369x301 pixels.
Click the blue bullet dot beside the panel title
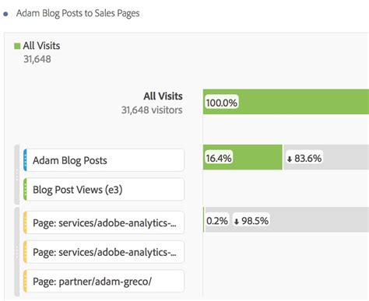tap(5, 14)
